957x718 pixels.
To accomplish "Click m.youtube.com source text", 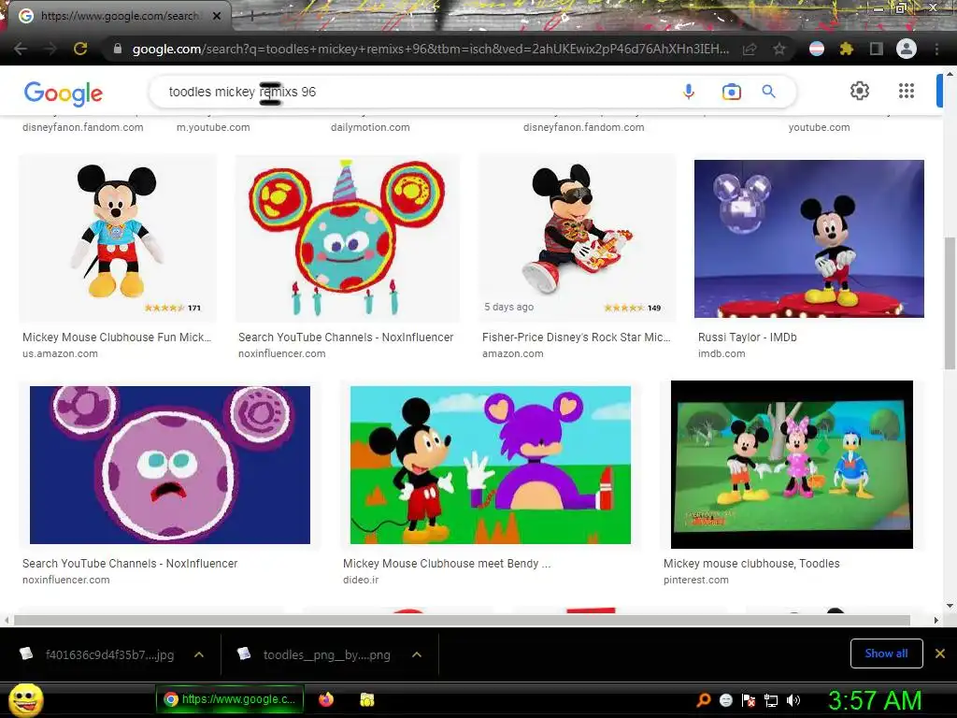I will (x=213, y=127).
